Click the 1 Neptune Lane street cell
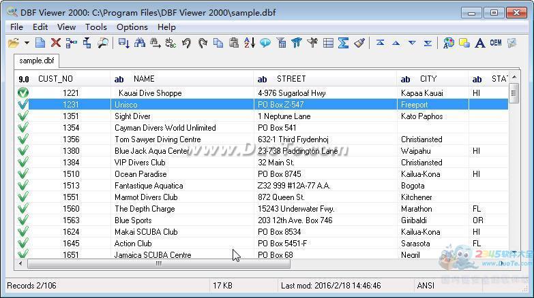 (325, 116)
